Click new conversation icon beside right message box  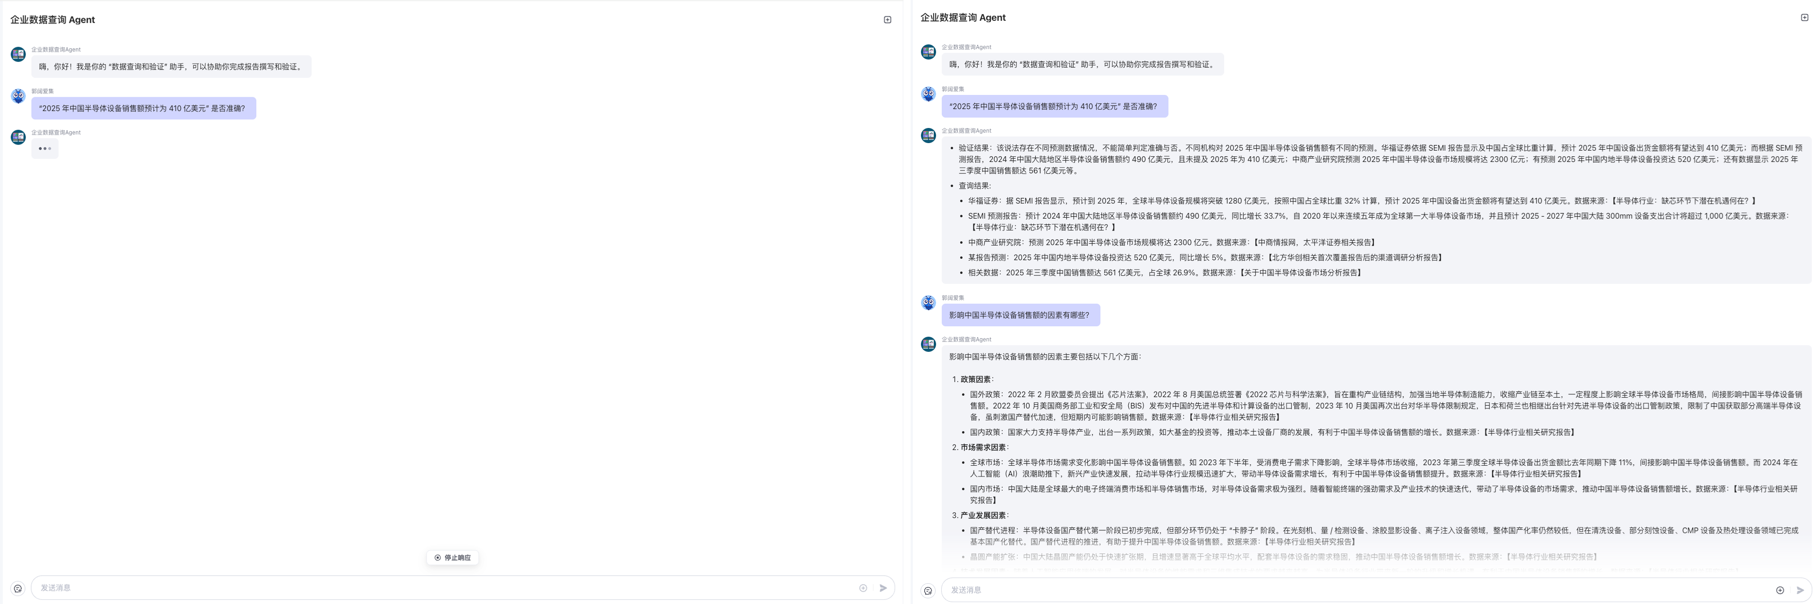(x=928, y=591)
